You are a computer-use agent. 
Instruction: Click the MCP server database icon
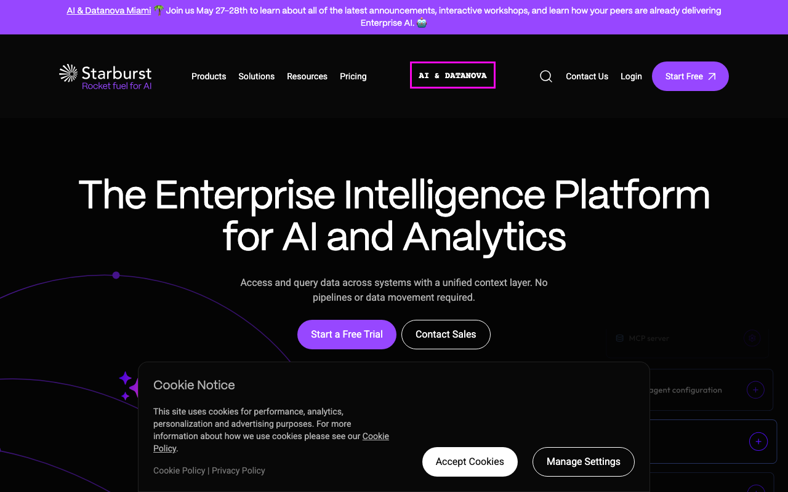click(620, 338)
